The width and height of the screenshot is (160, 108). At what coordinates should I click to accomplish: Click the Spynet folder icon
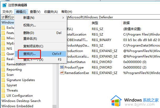click(x=3, y=85)
